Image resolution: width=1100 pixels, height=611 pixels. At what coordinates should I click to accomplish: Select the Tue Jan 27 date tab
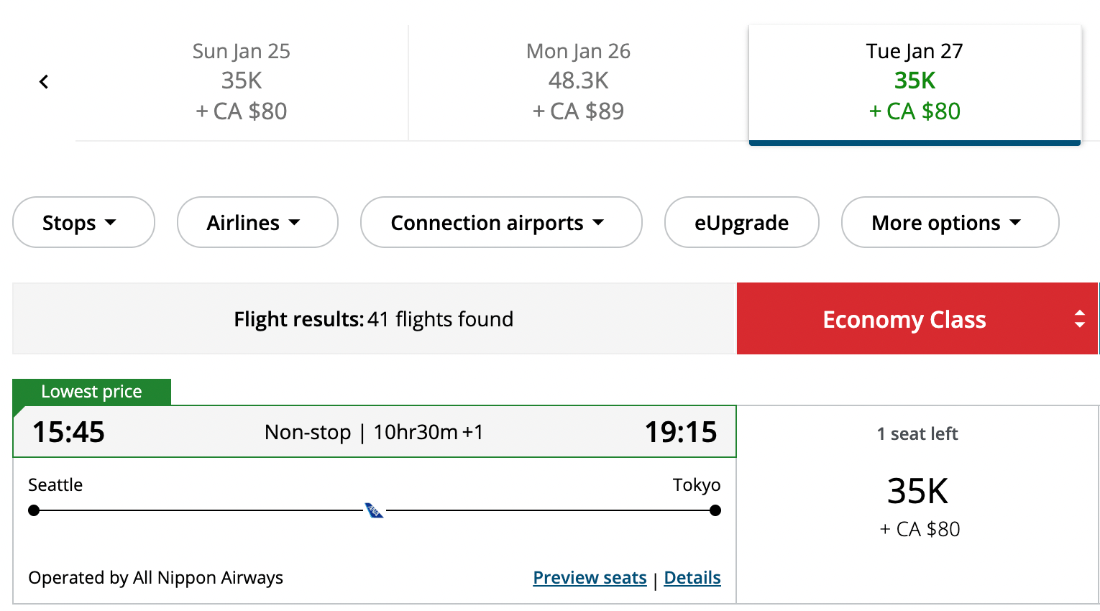tap(915, 82)
